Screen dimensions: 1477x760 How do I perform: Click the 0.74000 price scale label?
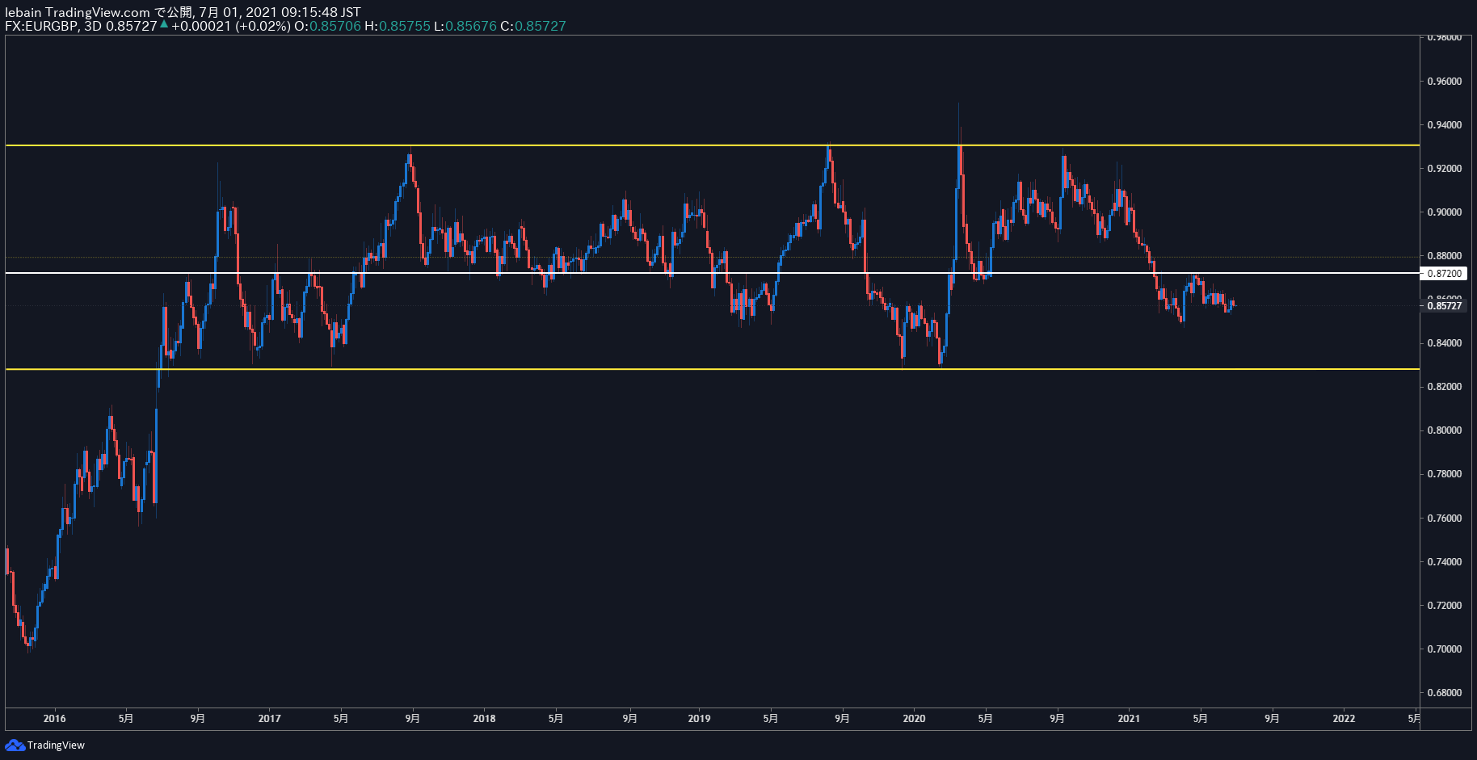click(x=1444, y=562)
